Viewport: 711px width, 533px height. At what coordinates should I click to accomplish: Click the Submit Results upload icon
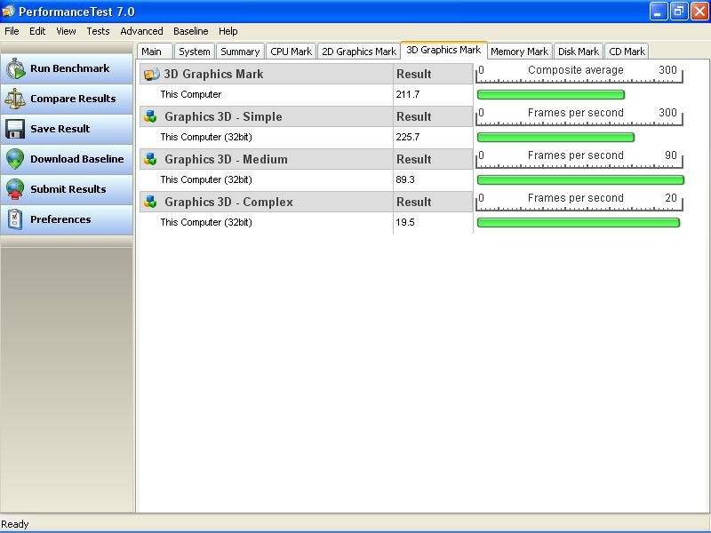coord(15,189)
